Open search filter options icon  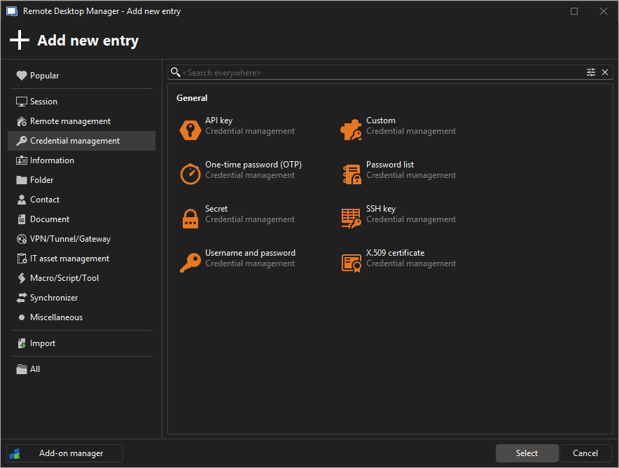pos(590,72)
